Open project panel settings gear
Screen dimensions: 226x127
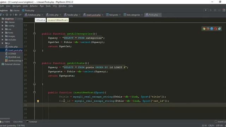[16, 15]
